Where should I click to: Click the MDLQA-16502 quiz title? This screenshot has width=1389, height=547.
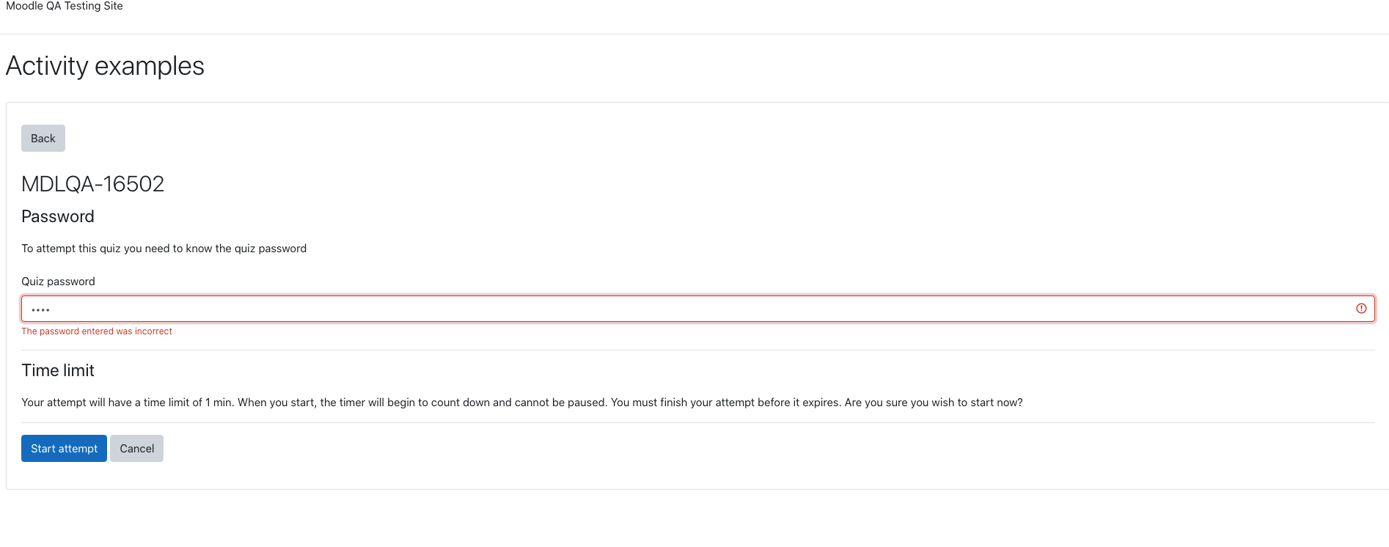tap(92, 184)
